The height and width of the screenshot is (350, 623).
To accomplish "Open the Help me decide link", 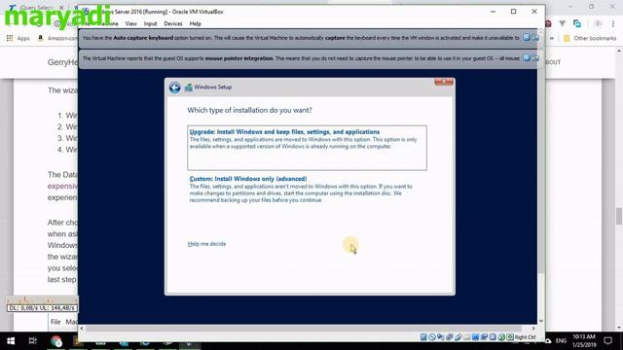I will coord(206,244).
